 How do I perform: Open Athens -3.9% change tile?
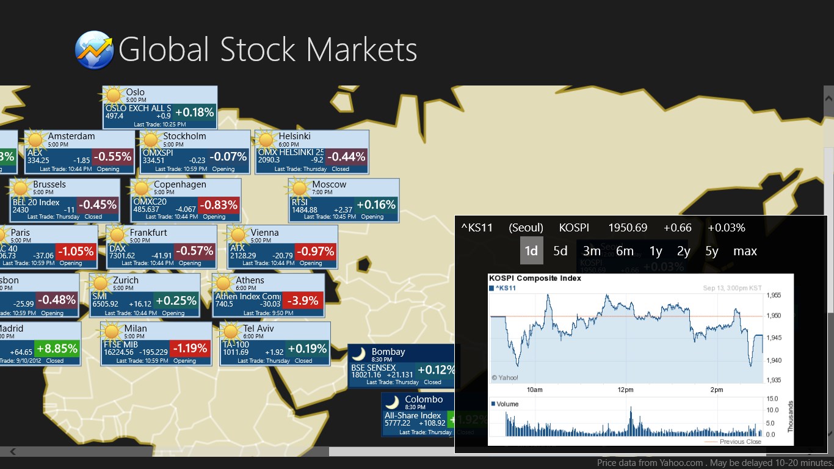(x=302, y=300)
